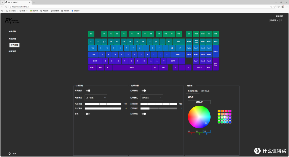
Task: Toggle the 灯带开关 switch
Action: coord(144,90)
